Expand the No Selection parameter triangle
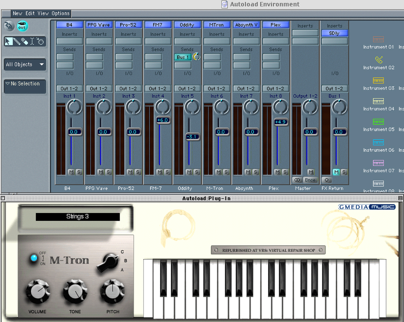 click(7, 83)
